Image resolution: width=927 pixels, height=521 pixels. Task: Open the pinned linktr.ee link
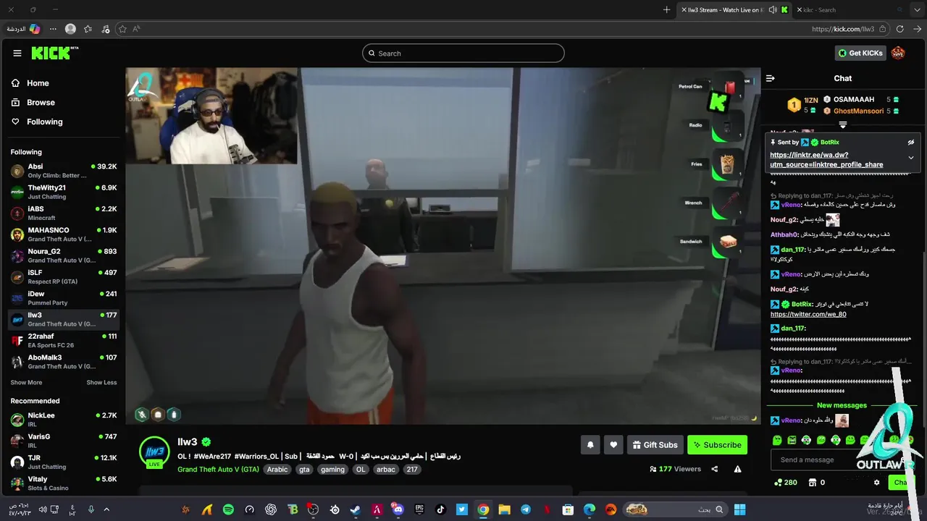[x=826, y=160]
